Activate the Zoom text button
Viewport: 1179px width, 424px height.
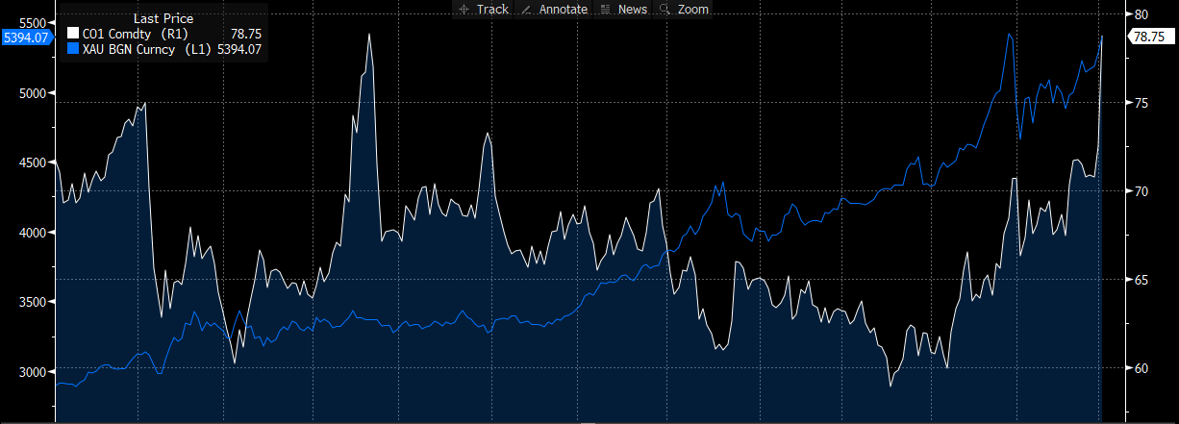692,10
